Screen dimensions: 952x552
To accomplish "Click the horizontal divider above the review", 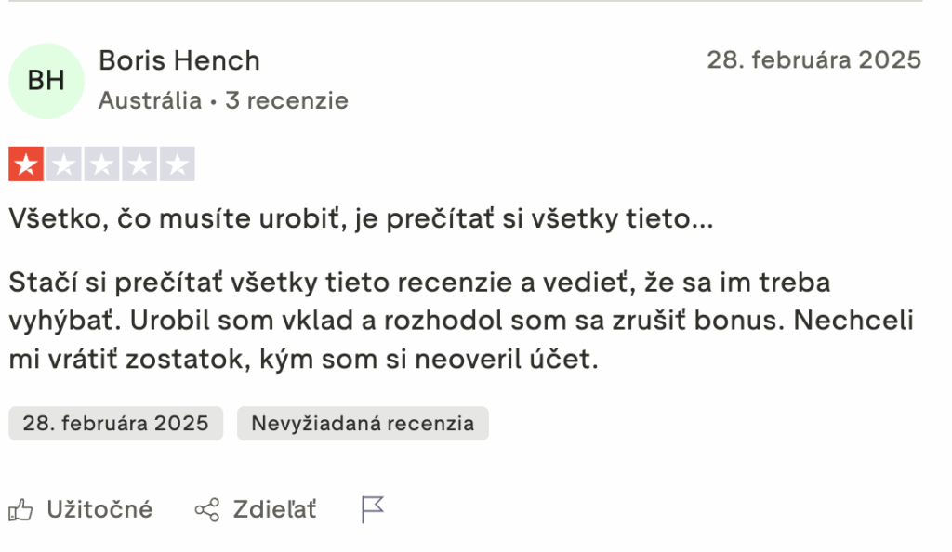I will [465, 2].
